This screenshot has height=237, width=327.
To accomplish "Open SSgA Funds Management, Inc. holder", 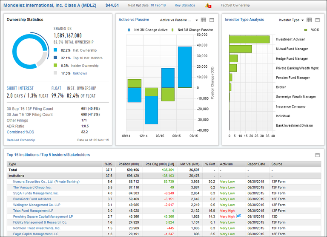I will pos(36,194).
